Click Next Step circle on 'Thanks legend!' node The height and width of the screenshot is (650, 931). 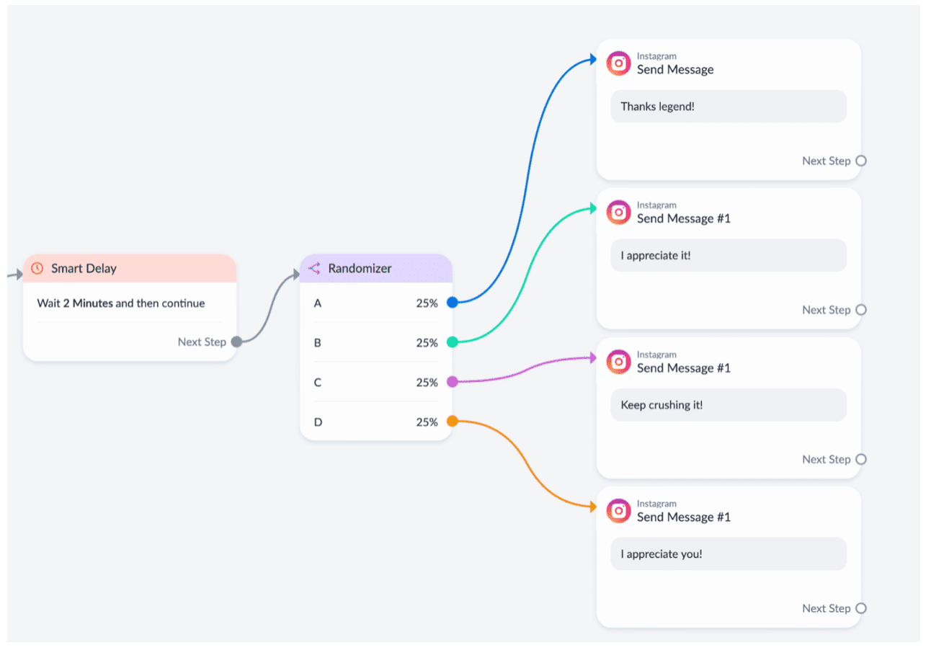coord(860,161)
